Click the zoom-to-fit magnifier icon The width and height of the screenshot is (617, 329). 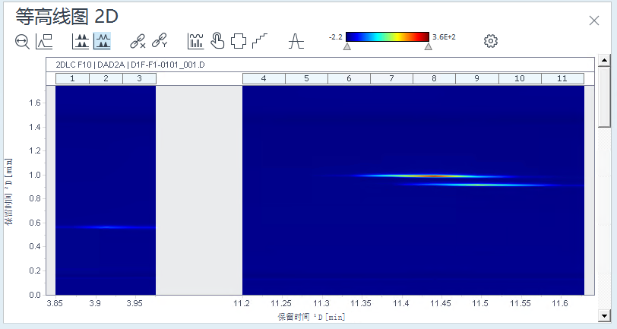click(x=23, y=41)
